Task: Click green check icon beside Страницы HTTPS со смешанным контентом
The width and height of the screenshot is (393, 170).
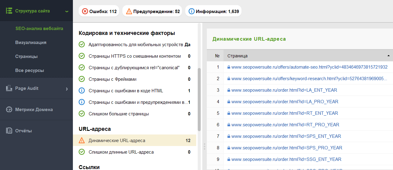Action: coord(81,56)
